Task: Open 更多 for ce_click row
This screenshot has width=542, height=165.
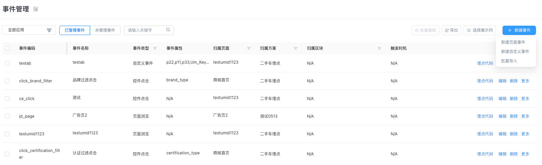Action: pyautogui.click(x=525, y=99)
